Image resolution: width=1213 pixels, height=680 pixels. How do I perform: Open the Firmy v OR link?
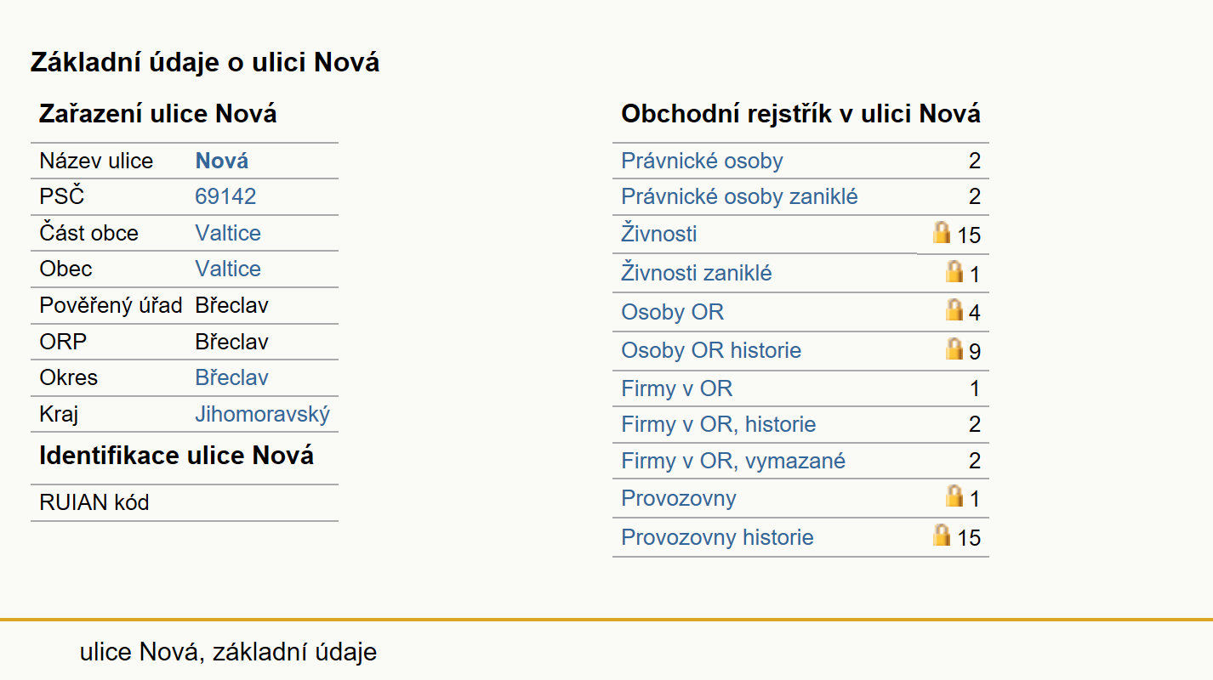pos(677,388)
